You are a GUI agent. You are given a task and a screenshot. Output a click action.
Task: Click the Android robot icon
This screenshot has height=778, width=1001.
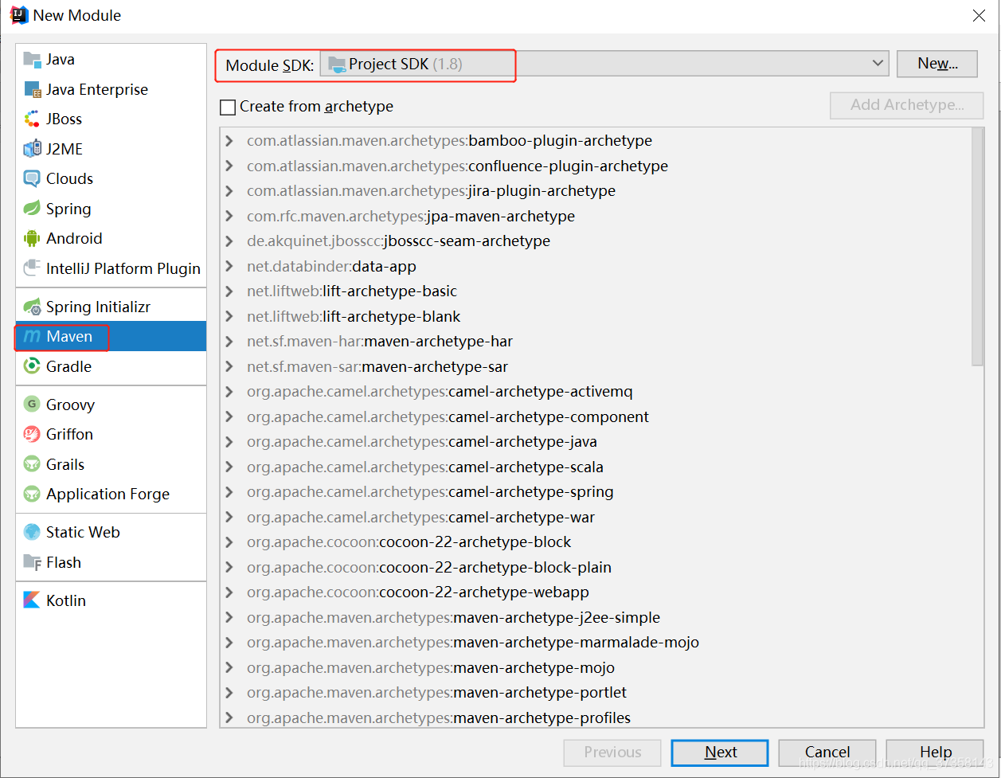32,238
